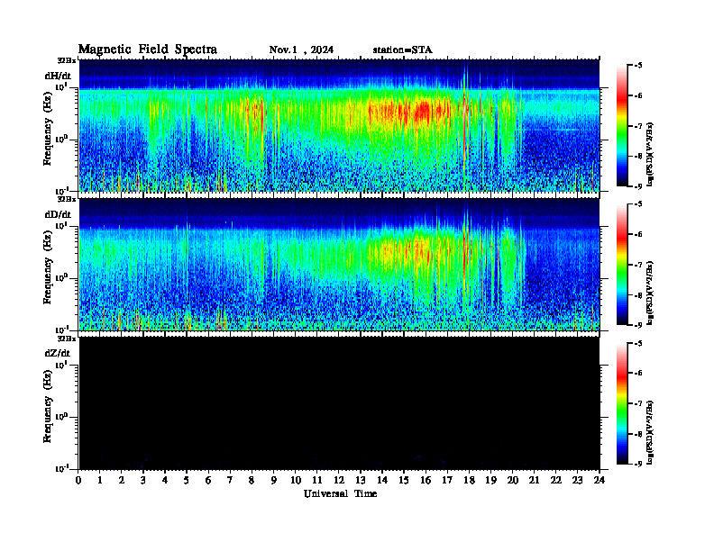The image size is (714, 551).
Task: Click the "-8" tick on the dD/dt color bar
Action: 638,295
